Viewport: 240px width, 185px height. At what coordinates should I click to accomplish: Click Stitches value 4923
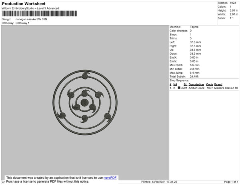233,3
